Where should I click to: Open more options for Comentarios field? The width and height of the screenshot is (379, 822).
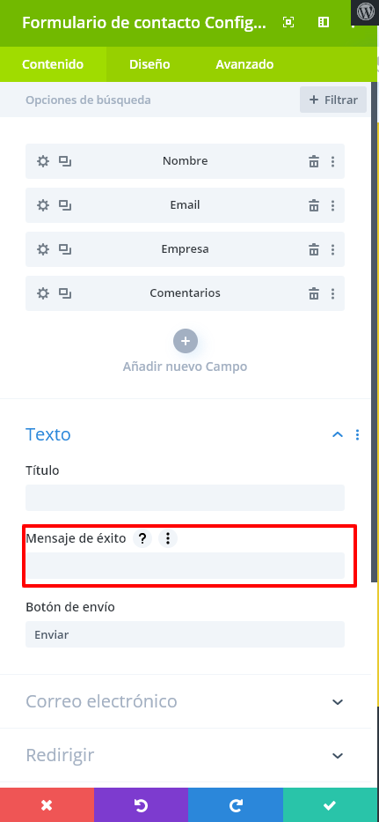(x=333, y=293)
